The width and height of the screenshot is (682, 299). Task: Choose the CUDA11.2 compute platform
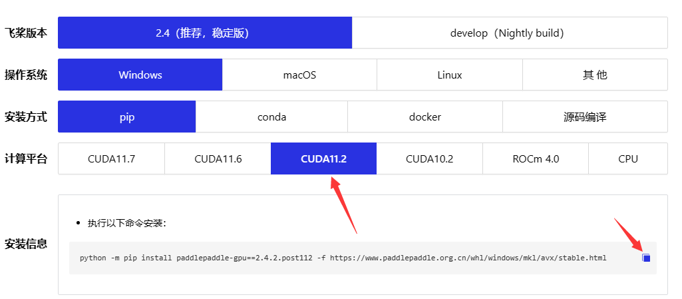323,158
